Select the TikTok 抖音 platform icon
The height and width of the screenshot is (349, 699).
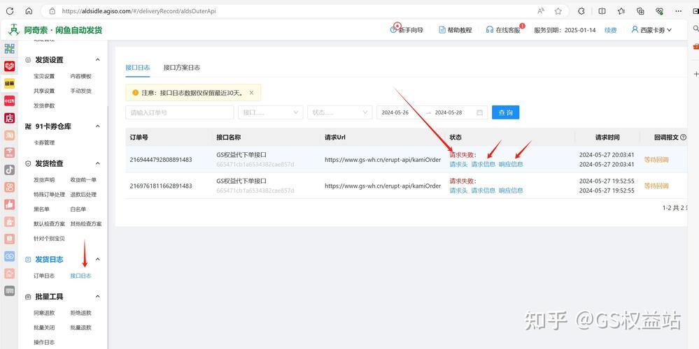pyautogui.click(x=9, y=170)
